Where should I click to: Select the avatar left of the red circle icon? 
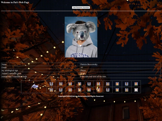(x=127, y=90)
